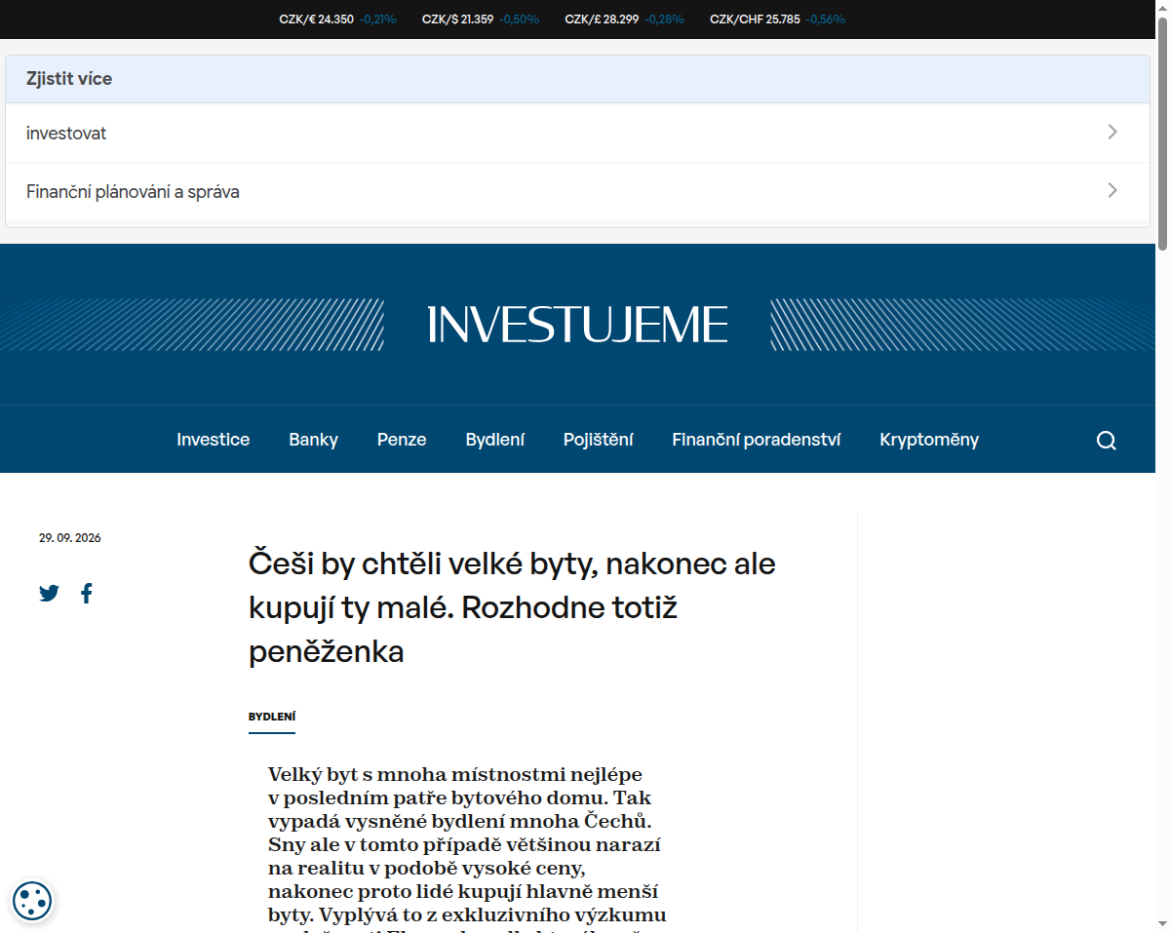Screen dimensions: 1170x933
Task: Select Penze in navigation
Action: (x=402, y=440)
